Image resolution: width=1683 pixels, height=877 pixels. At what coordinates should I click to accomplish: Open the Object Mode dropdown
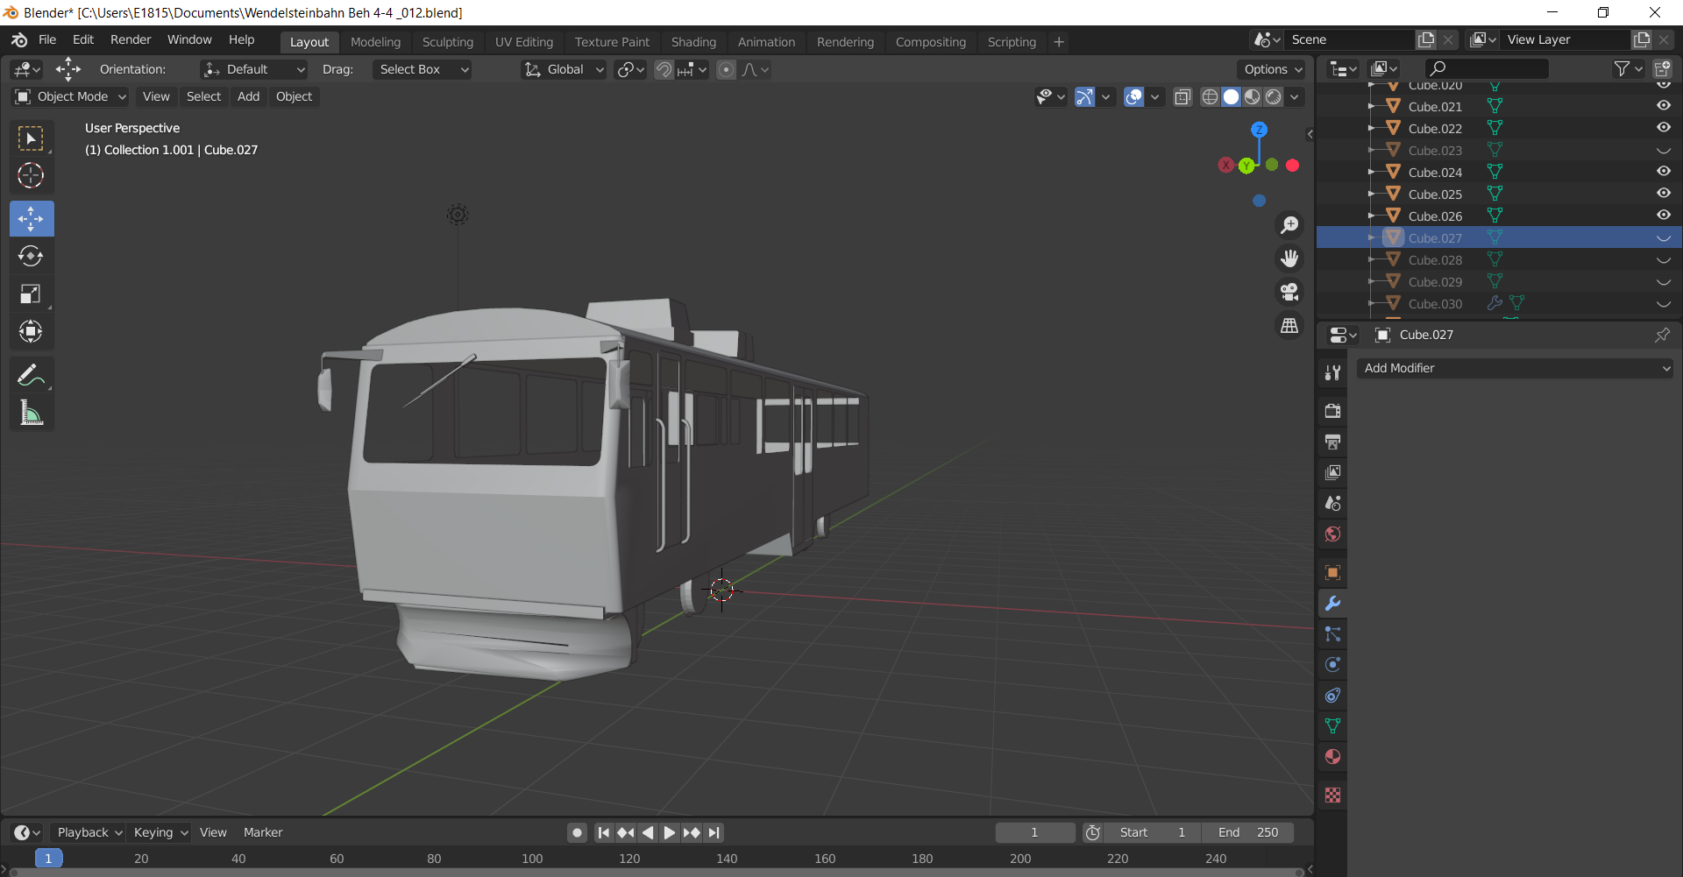pyautogui.click(x=72, y=96)
